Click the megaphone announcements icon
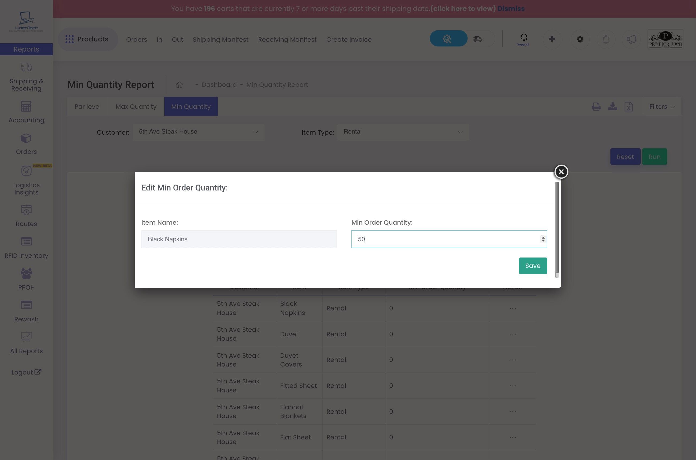The image size is (696, 460). 631,39
